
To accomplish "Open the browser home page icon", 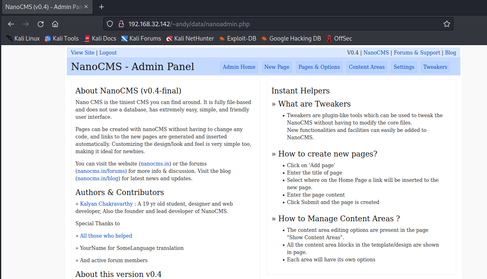I will [x=55, y=24].
